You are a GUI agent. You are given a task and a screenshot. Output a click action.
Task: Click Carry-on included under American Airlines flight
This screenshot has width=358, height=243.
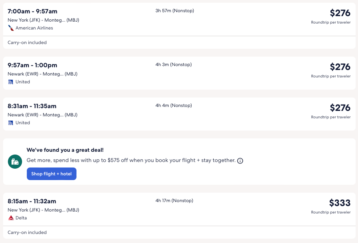pyautogui.click(x=27, y=42)
